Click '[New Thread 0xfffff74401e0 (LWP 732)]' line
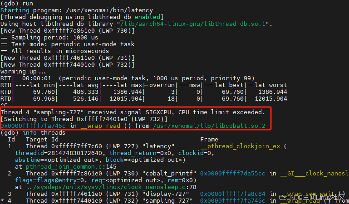Viewport: 349px width, 204px height. pyautogui.click(x=68, y=65)
